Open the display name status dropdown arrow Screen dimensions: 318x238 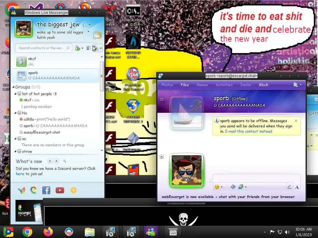(89, 25)
